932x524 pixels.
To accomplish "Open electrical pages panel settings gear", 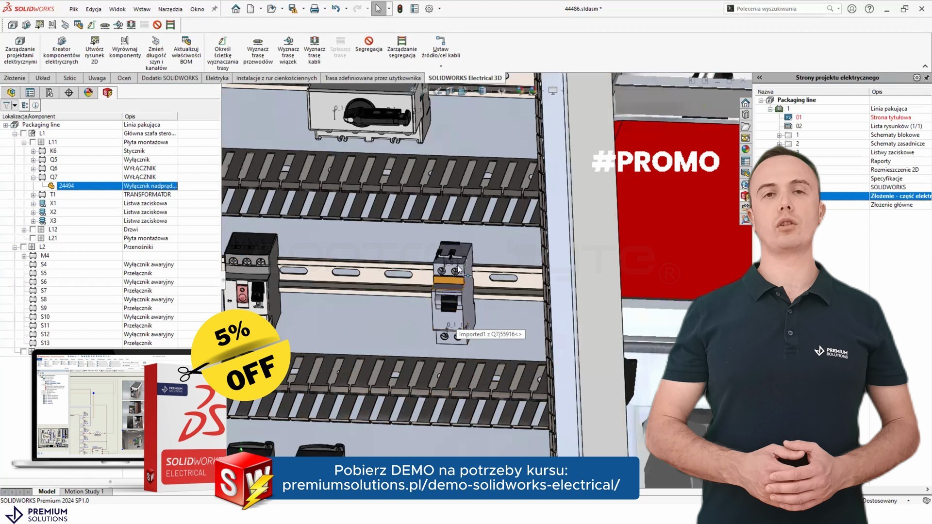I will pyautogui.click(x=916, y=78).
